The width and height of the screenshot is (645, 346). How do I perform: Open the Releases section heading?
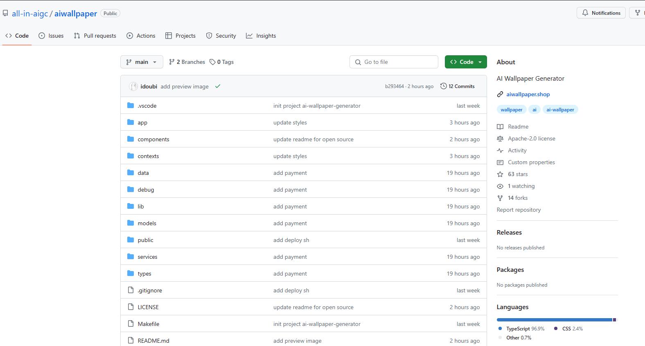[509, 232]
